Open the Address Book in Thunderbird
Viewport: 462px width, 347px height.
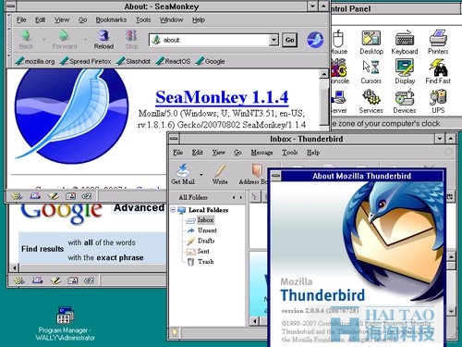pos(253,174)
